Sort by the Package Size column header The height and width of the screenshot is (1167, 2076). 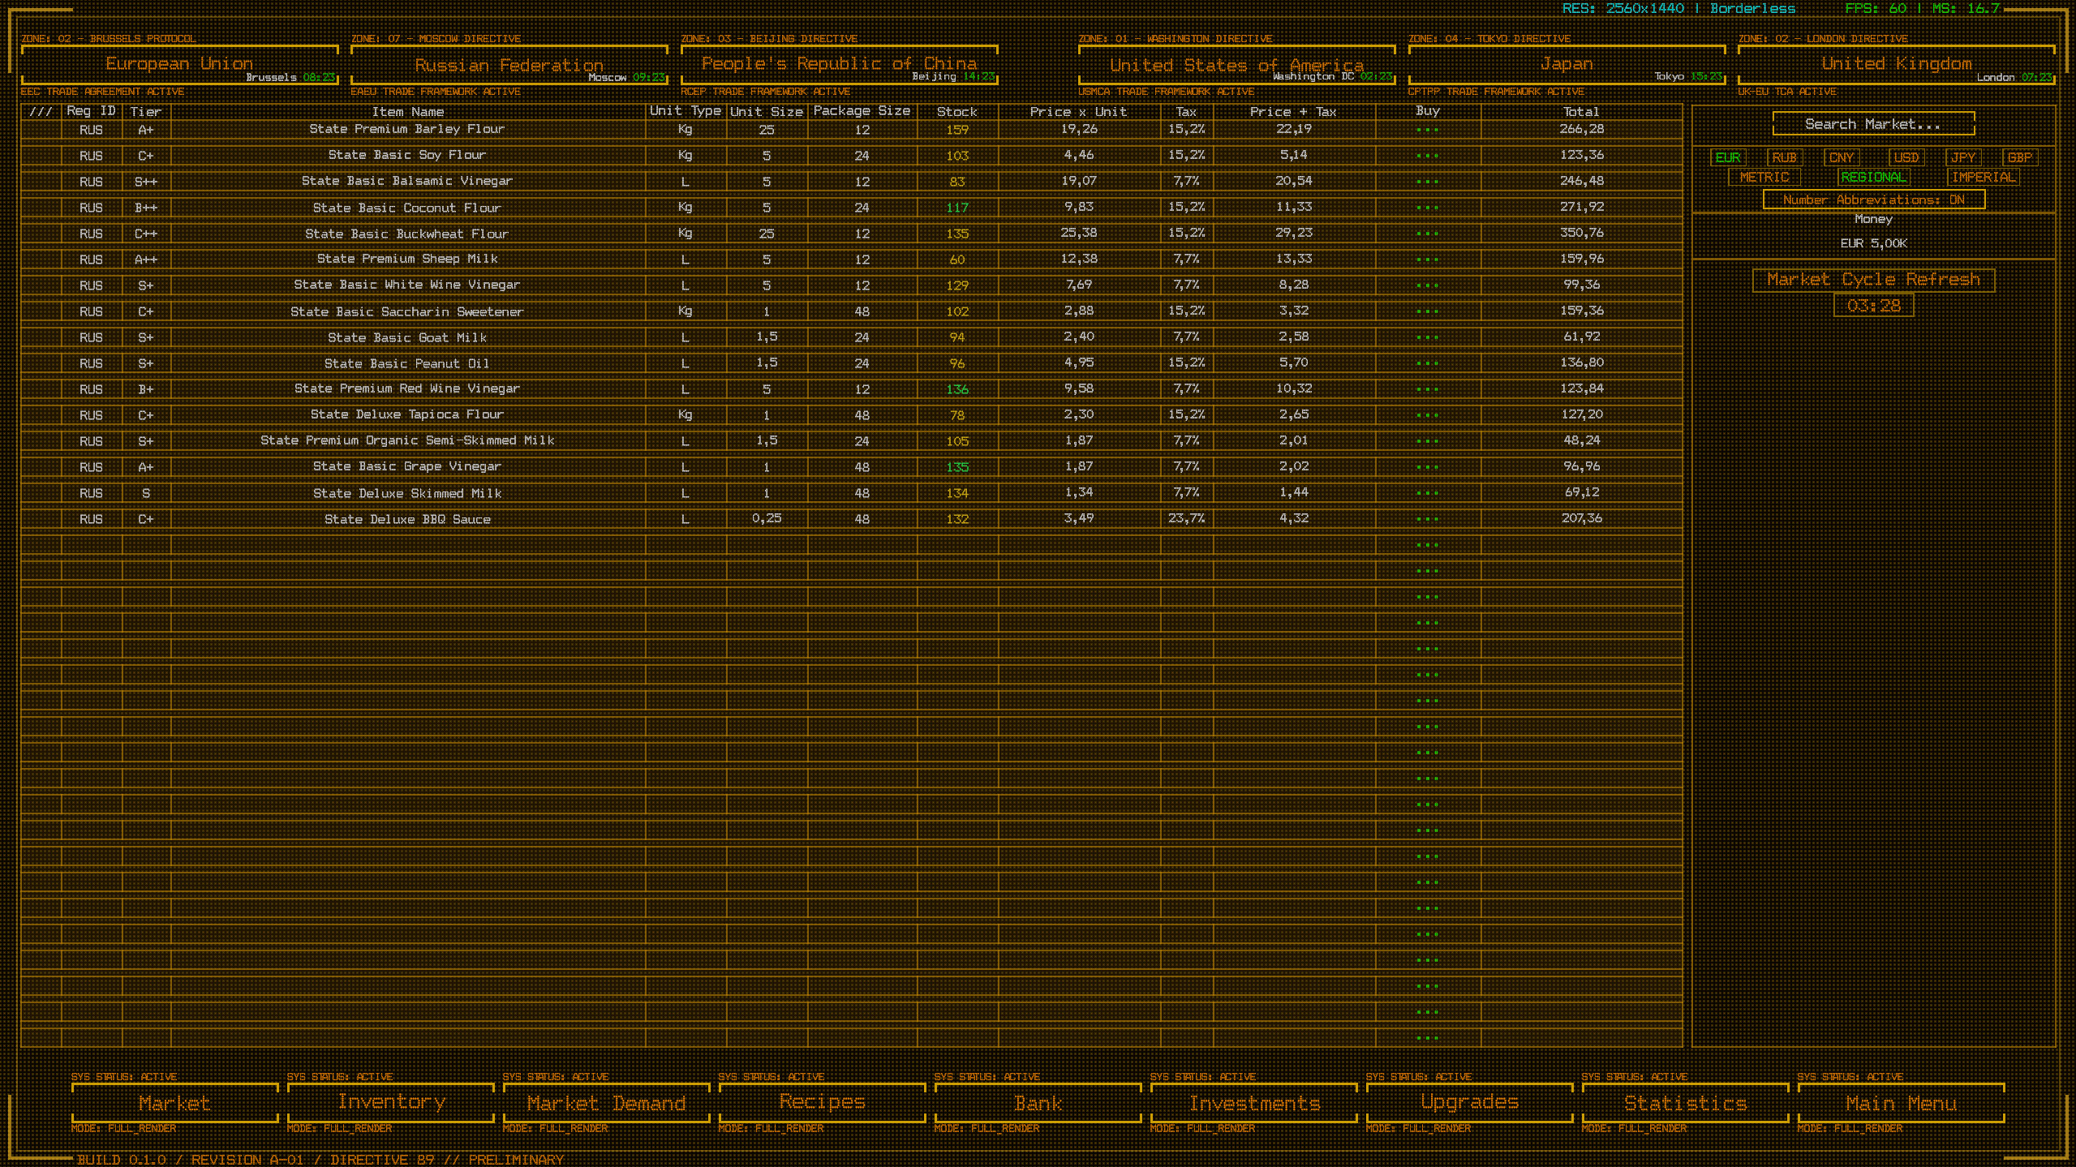click(x=862, y=111)
